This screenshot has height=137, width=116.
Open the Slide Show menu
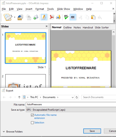coord(63,9)
